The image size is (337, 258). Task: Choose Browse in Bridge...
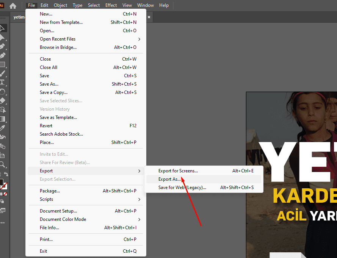(86, 47)
